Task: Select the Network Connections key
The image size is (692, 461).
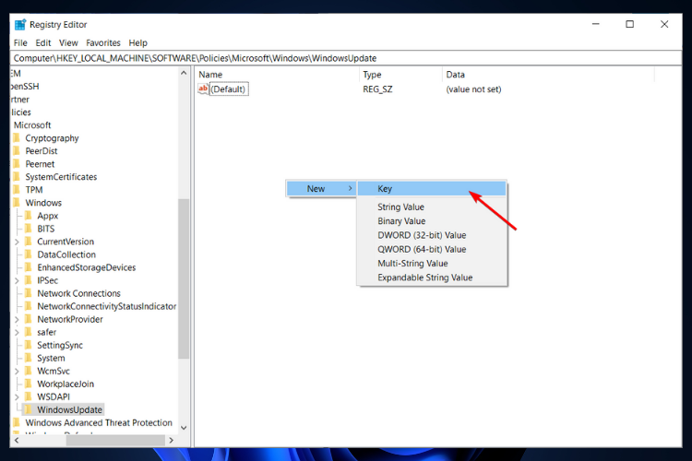Action: pyautogui.click(x=78, y=293)
